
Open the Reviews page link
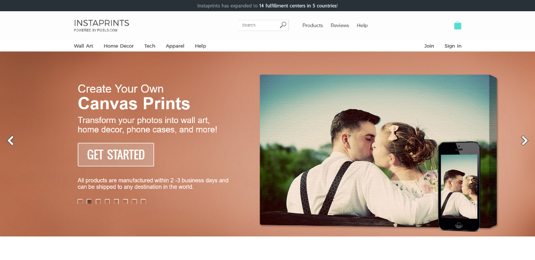coord(340,26)
